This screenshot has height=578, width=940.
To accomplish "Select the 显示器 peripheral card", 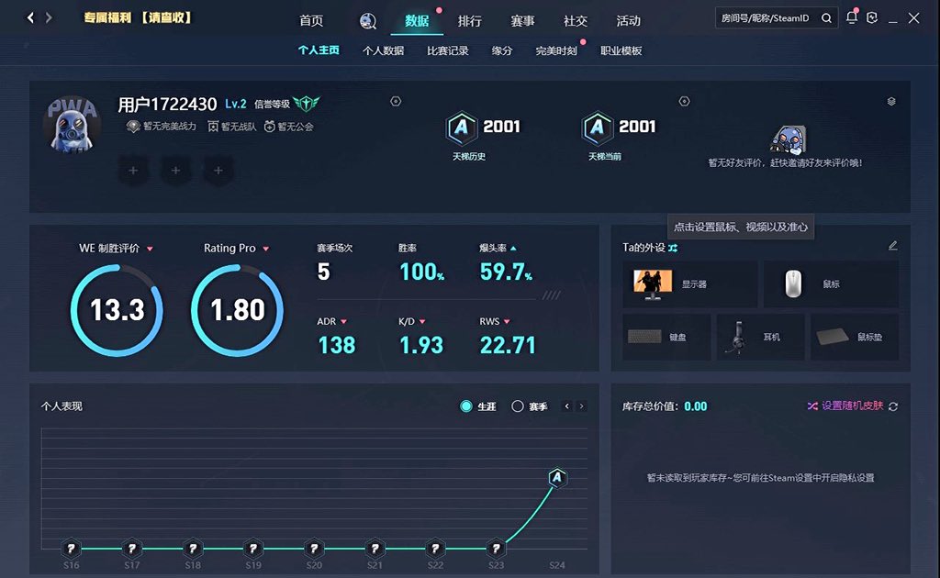I will coord(690,283).
